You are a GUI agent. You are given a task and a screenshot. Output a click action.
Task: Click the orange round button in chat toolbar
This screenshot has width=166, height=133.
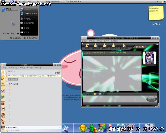pyautogui.click(x=140, y=47)
